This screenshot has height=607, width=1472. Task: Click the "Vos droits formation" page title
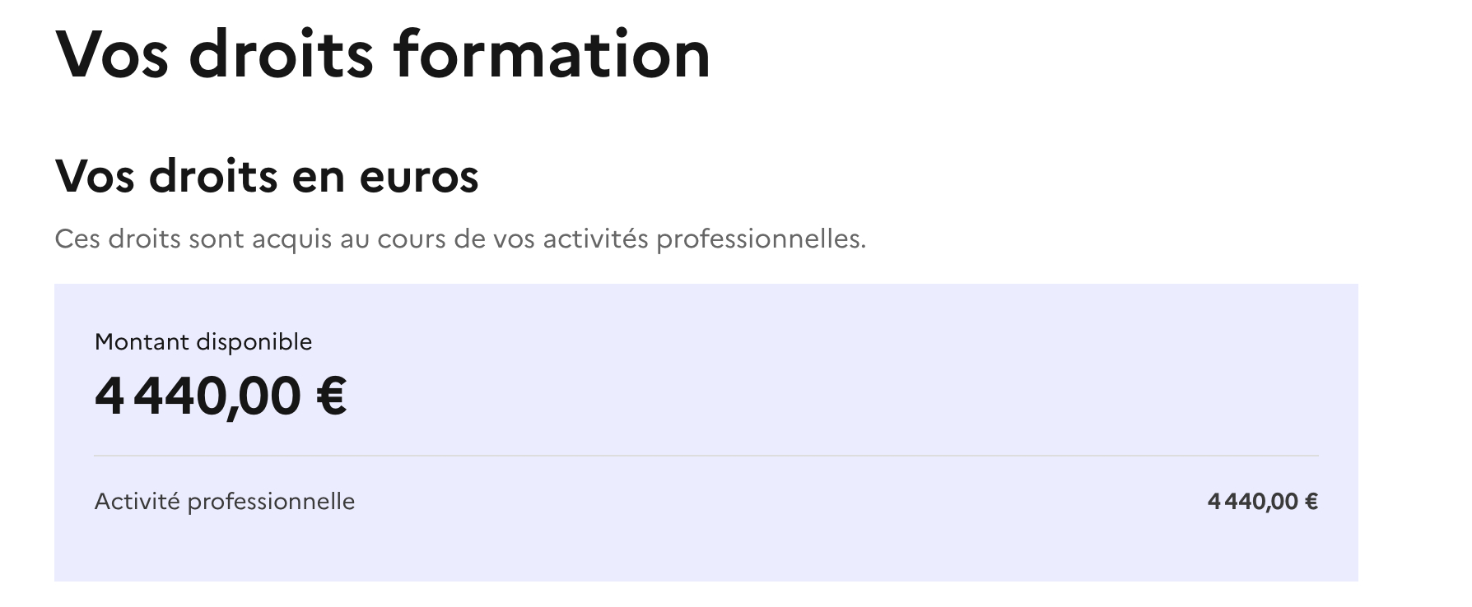(382, 54)
